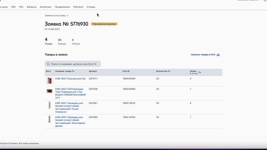Click the Заявка № 5776930 heading

(x=66, y=24)
